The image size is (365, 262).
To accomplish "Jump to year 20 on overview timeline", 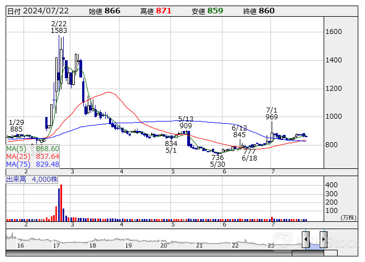I will (x=163, y=245).
